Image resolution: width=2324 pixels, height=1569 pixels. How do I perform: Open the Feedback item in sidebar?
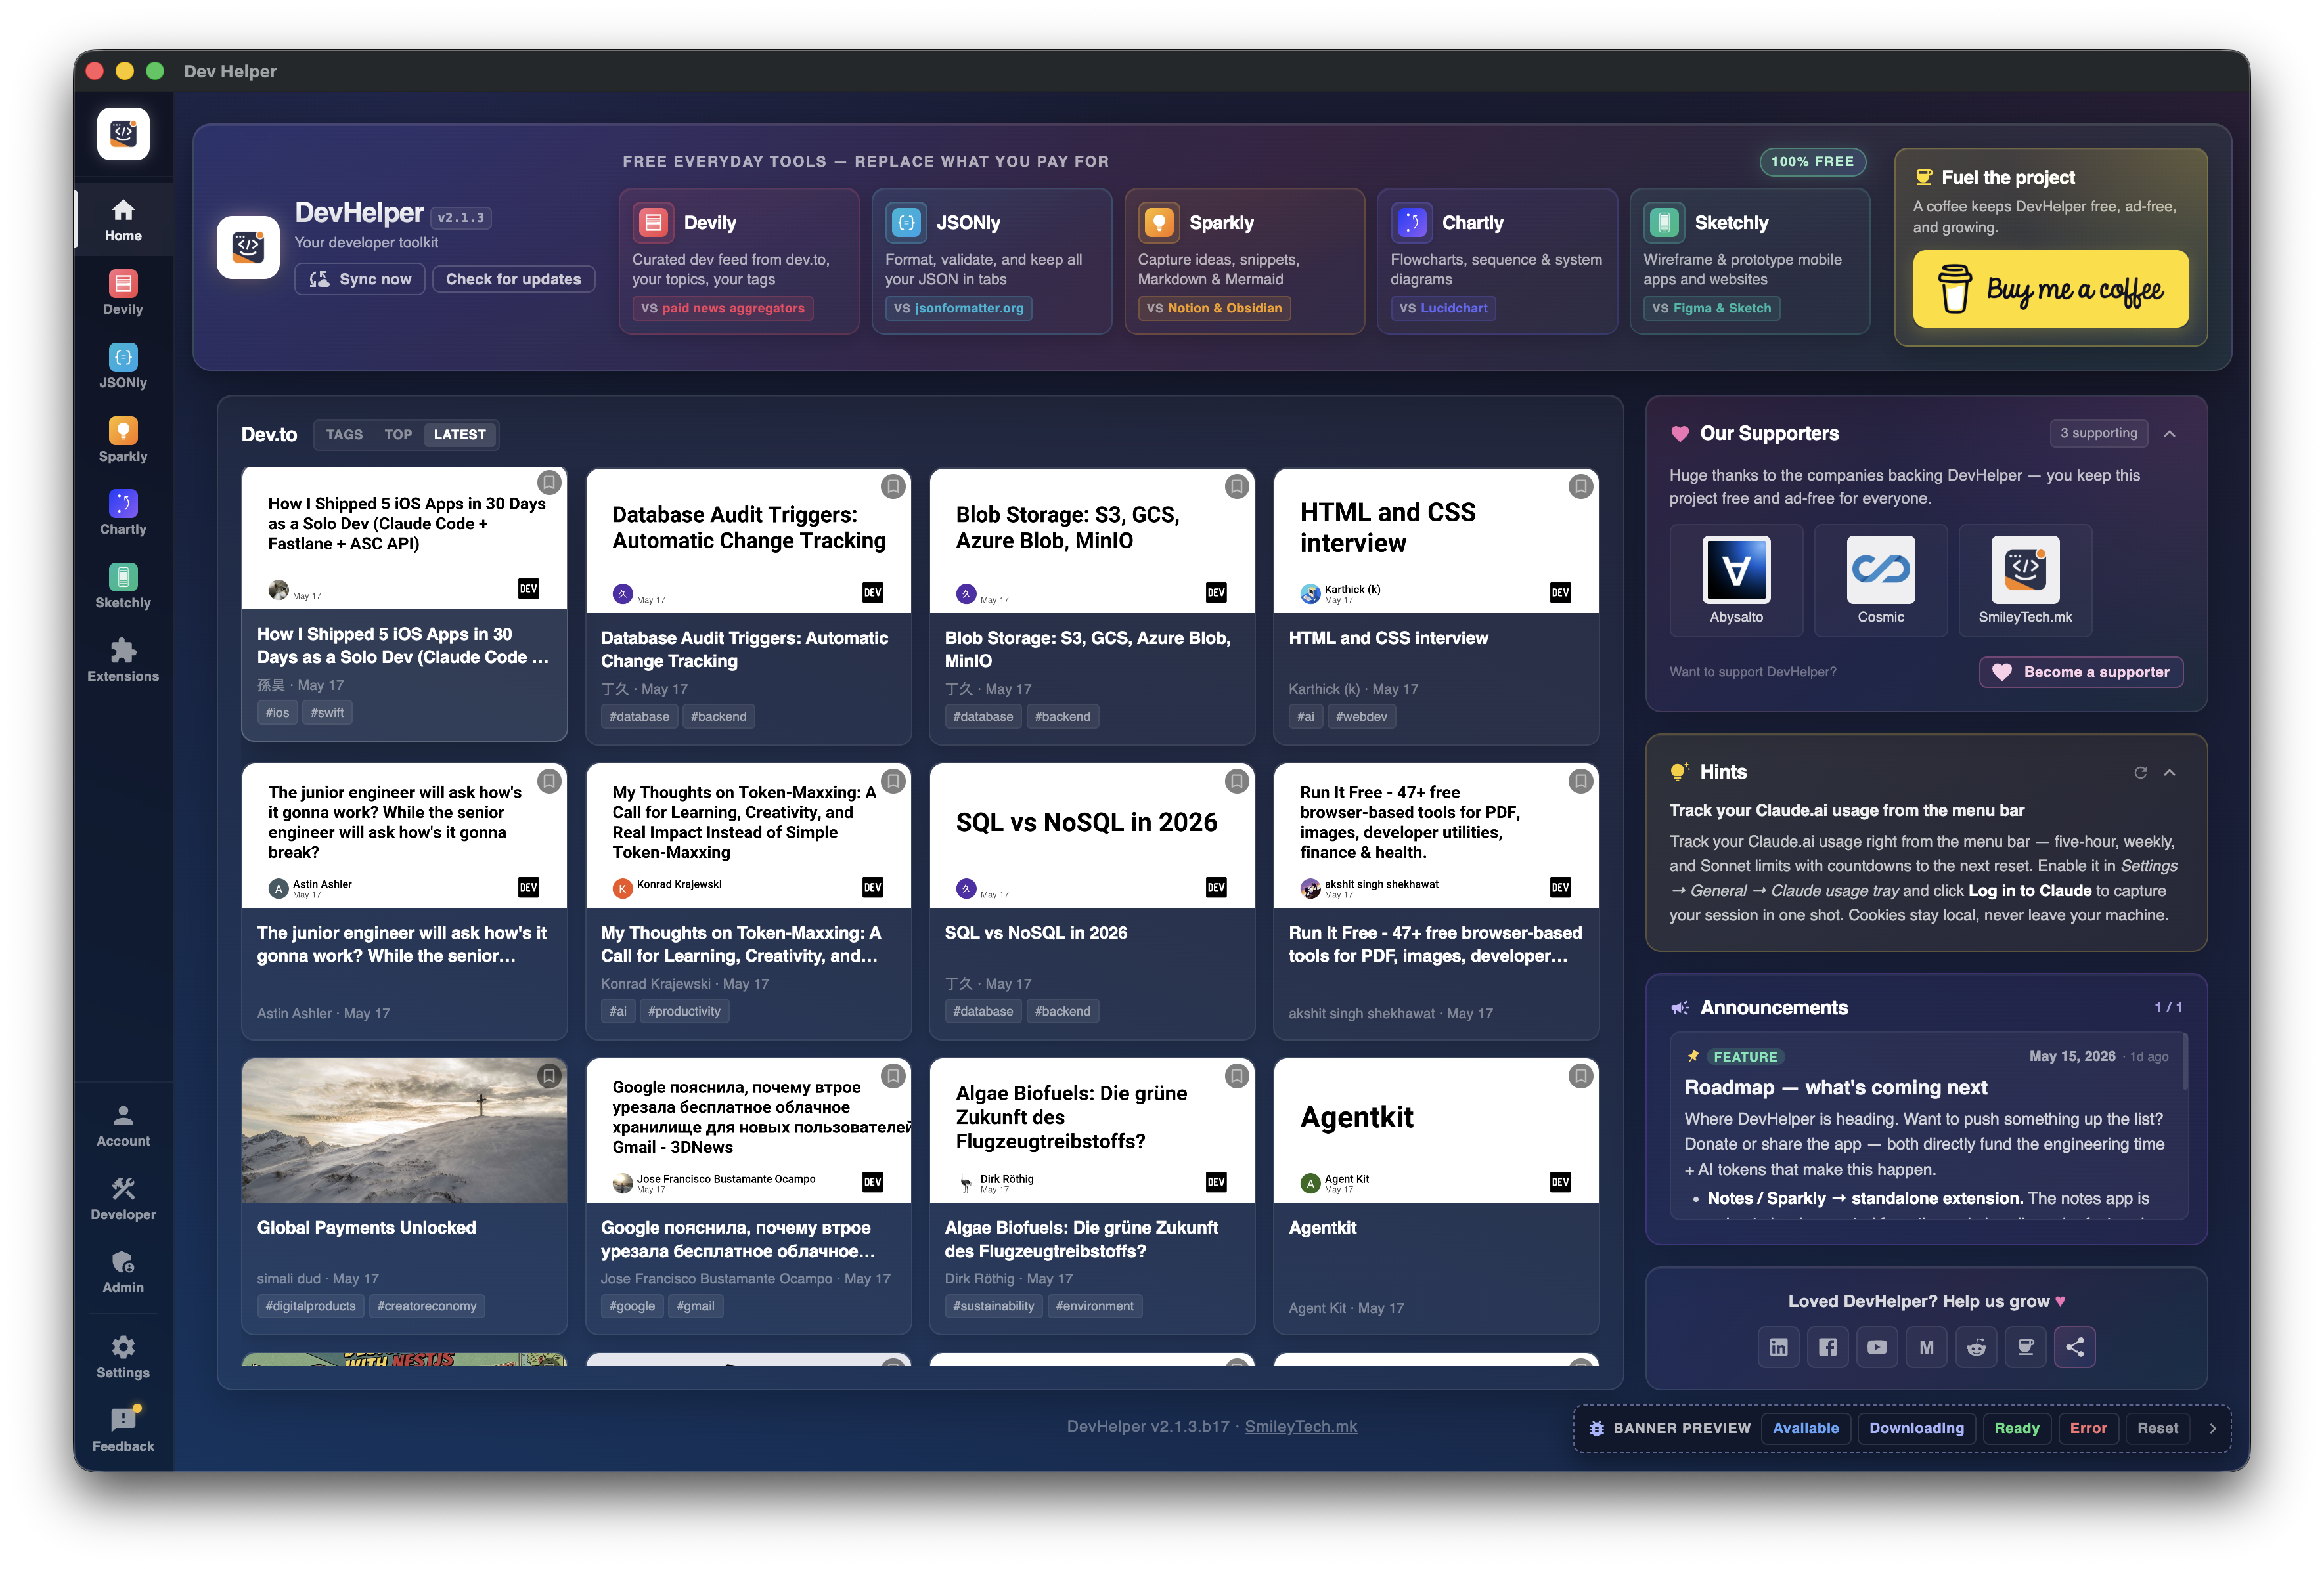(x=123, y=1430)
